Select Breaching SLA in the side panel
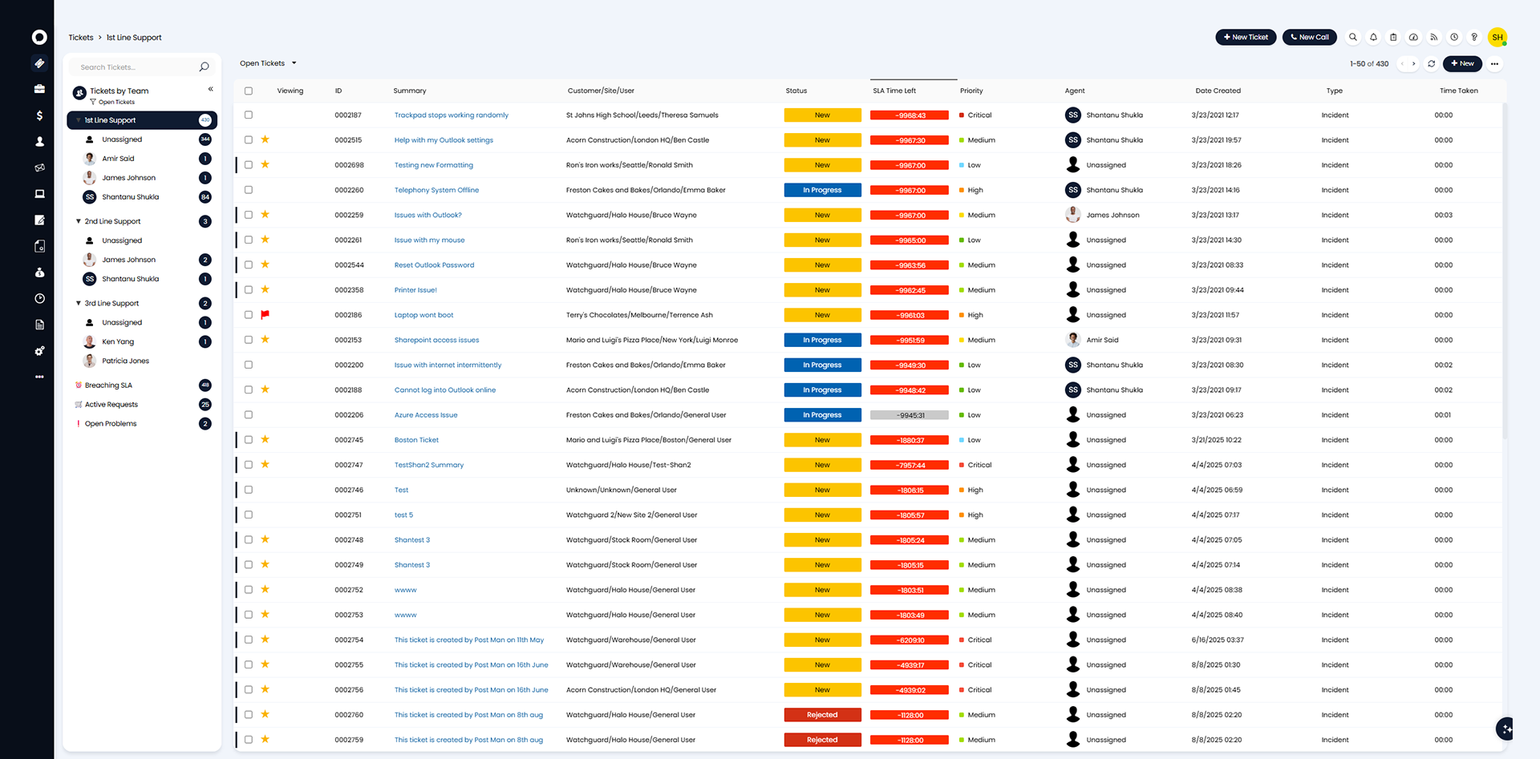The width and height of the screenshot is (1540, 759). (108, 386)
